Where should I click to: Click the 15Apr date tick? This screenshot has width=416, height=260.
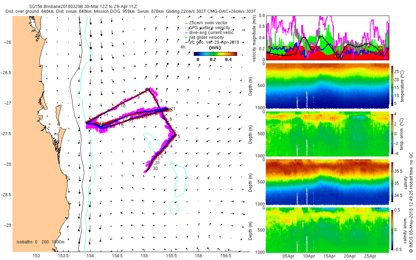click(329, 256)
